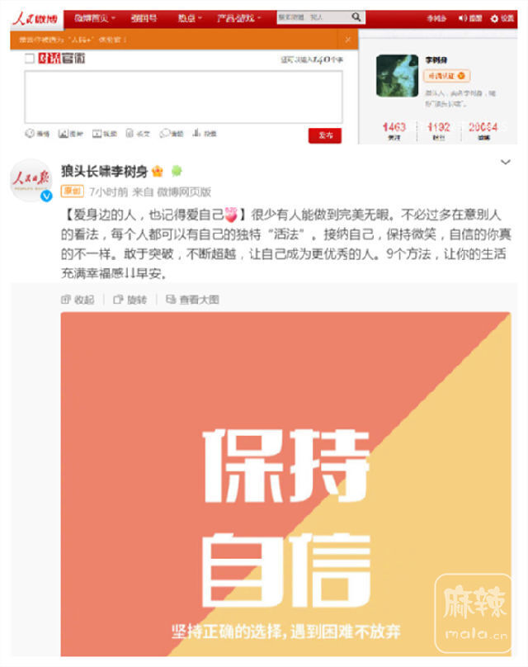Open the settings gear icon
Image resolution: width=528 pixels, height=667 pixels.
pyautogui.click(x=494, y=19)
